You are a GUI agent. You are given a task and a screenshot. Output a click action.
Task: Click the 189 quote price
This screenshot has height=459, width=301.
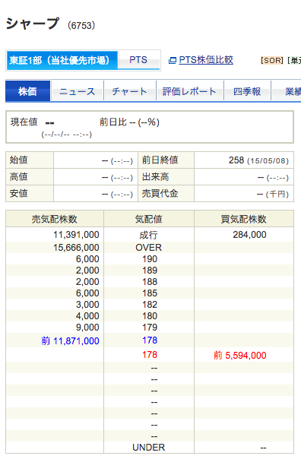pyautogui.click(x=150, y=271)
